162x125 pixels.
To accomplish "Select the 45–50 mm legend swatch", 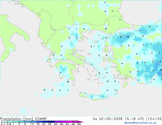I will pos(75,122).
